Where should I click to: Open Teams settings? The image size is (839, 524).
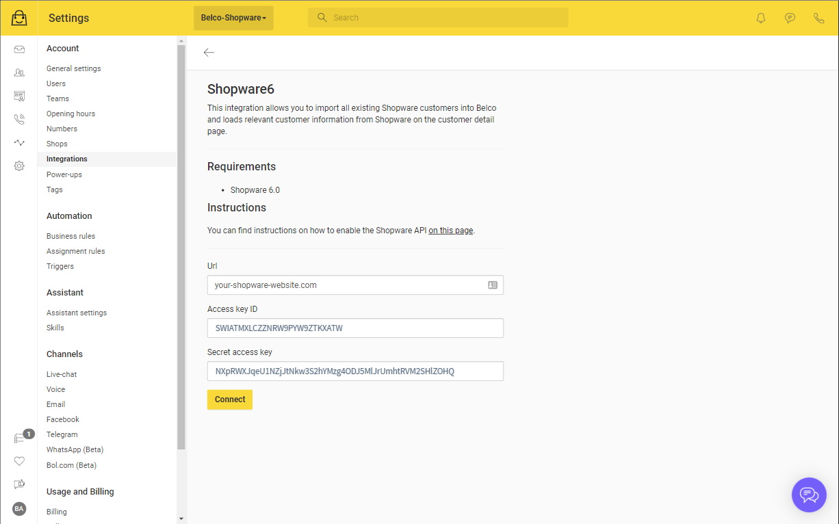pos(57,99)
